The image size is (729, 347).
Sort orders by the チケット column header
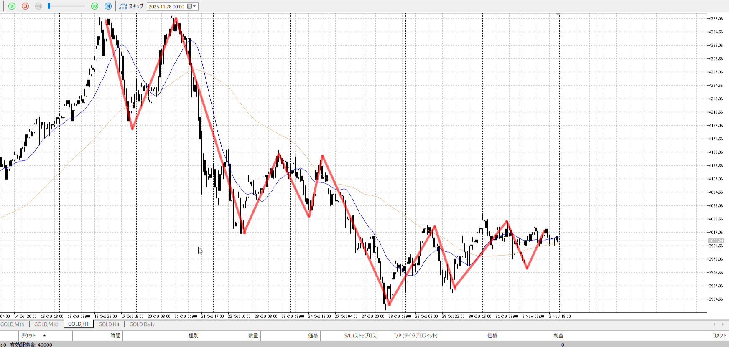point(28,336)
